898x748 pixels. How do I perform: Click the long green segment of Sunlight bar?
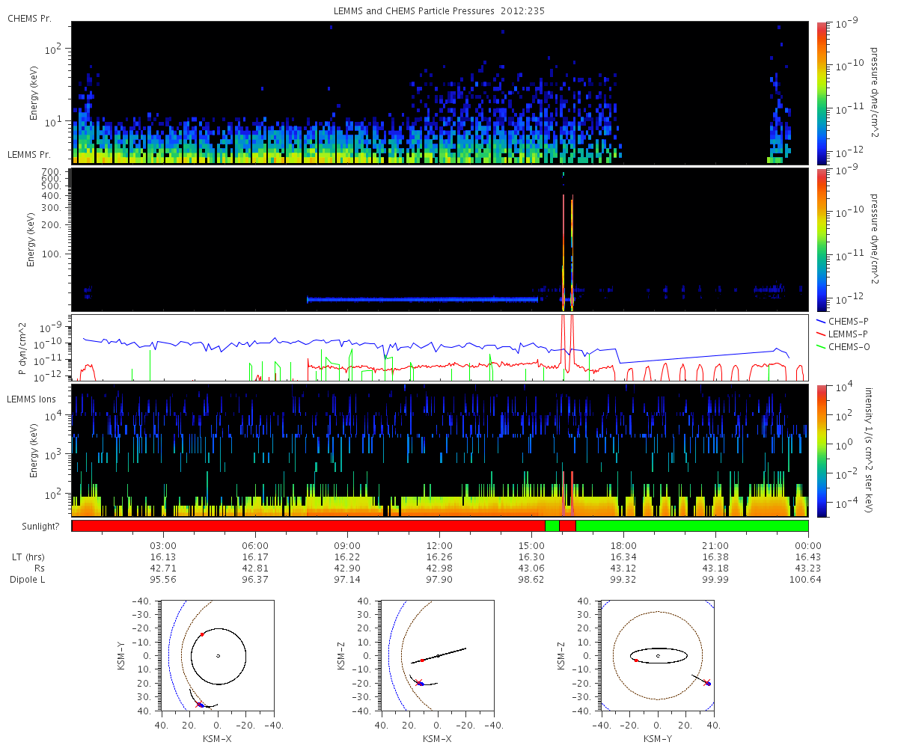(691, 526)
